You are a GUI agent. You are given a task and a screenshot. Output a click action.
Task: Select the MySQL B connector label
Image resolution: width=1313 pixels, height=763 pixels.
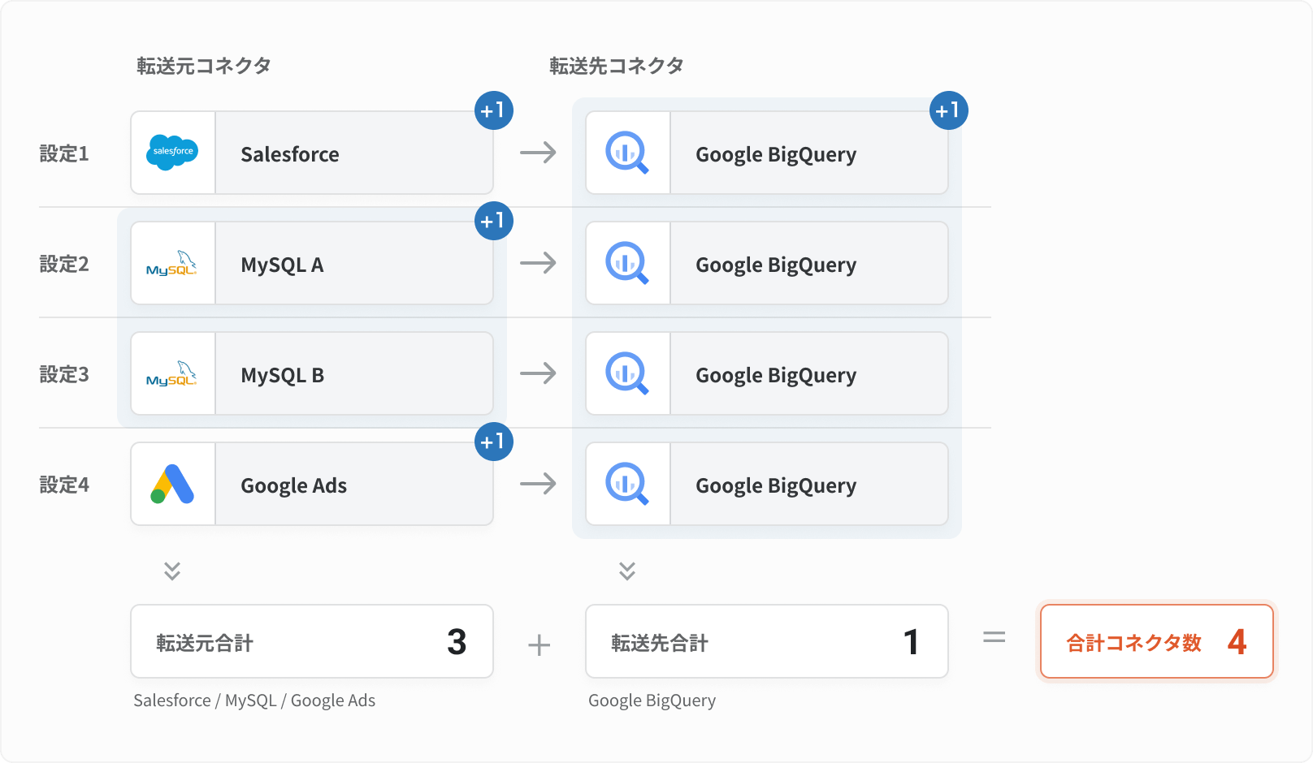click(282, 375)
